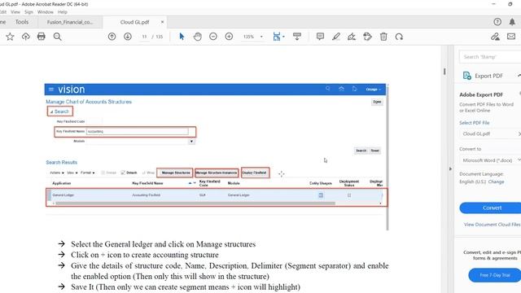The image size is (521, 293).
Task: Click the Adobe Export PDF heading
Action: click(481, 94)
